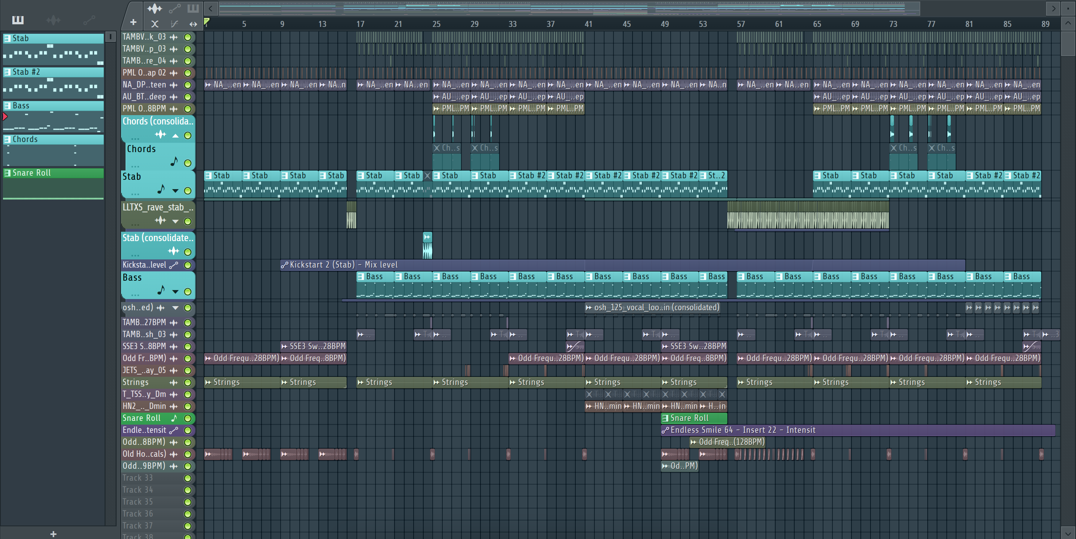Click the playlist horizontal overview scrollbar

[x=569, y=8]
